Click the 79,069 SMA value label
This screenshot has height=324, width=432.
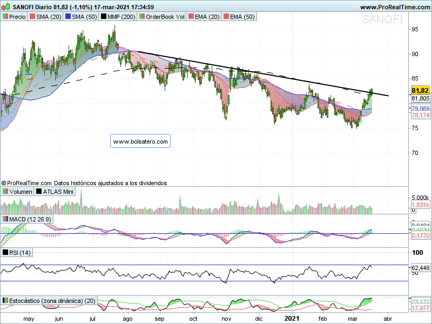tap(420, 109)
